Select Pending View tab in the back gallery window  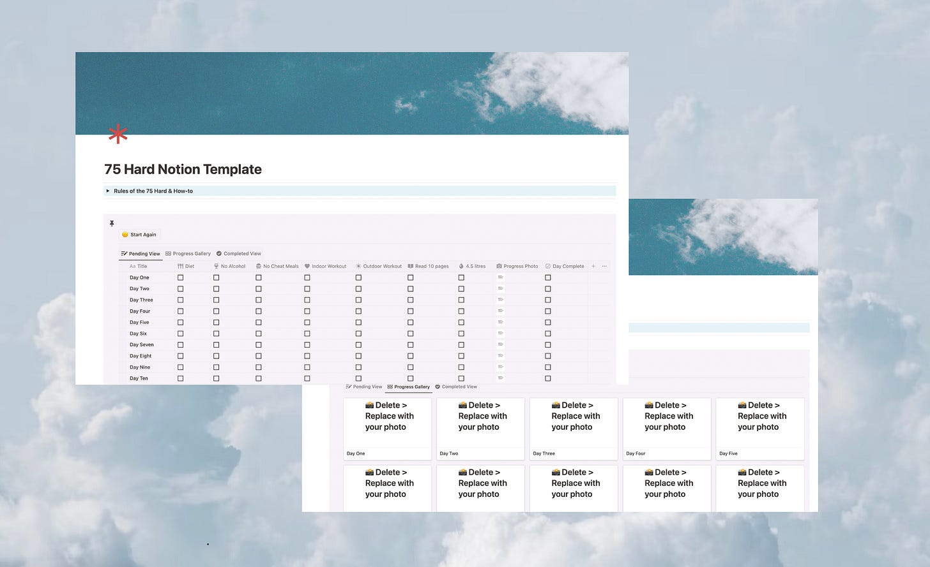(x=363, y=387)
